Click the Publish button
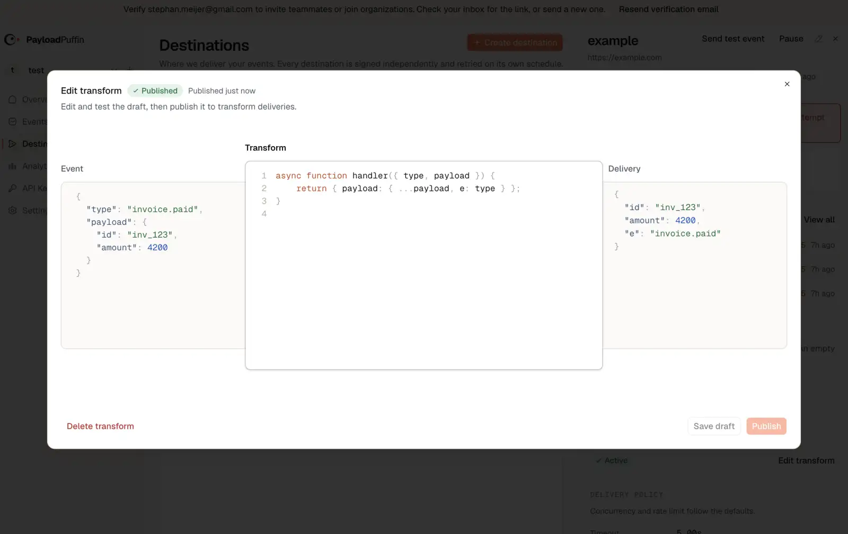Image resolution: width=848 pixels, height=534 pixels. tap(766, 426)
